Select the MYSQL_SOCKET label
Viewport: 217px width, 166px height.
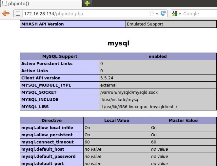[x=39, y=92]
